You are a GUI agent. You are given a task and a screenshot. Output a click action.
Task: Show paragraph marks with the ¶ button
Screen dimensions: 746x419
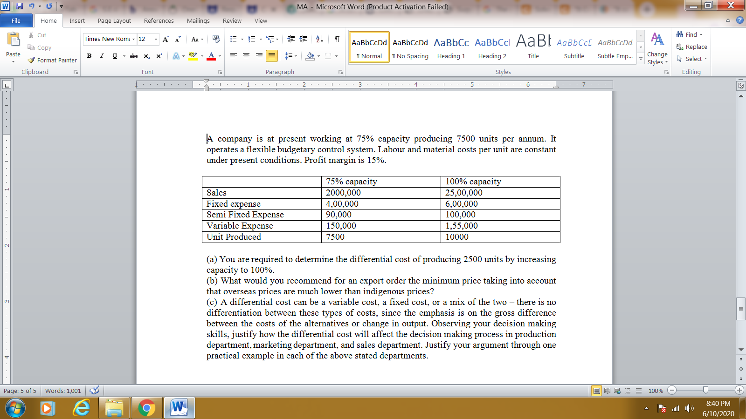[x=337, y=39]
